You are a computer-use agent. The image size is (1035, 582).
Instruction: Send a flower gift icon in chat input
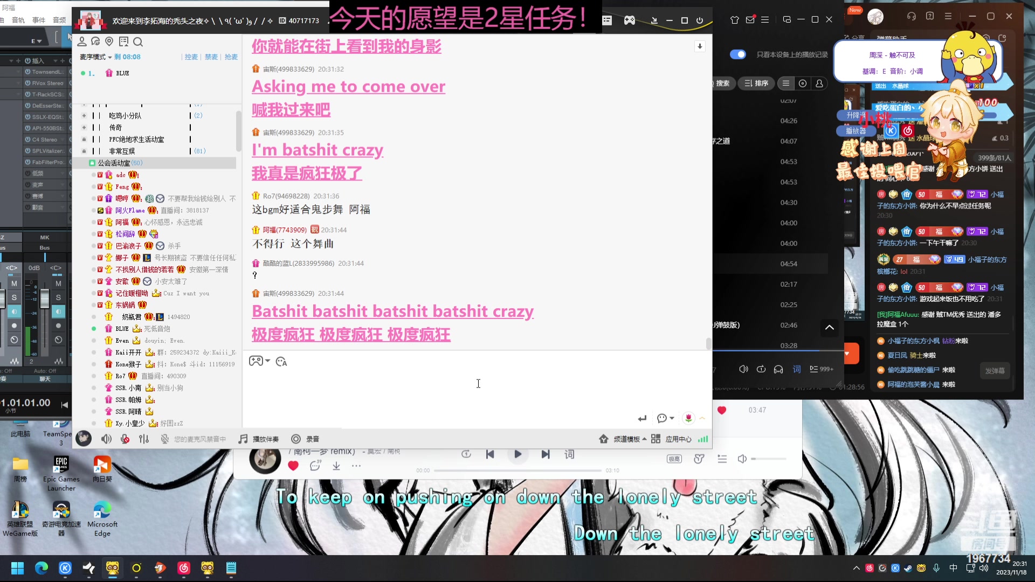(x=688, y=418)
